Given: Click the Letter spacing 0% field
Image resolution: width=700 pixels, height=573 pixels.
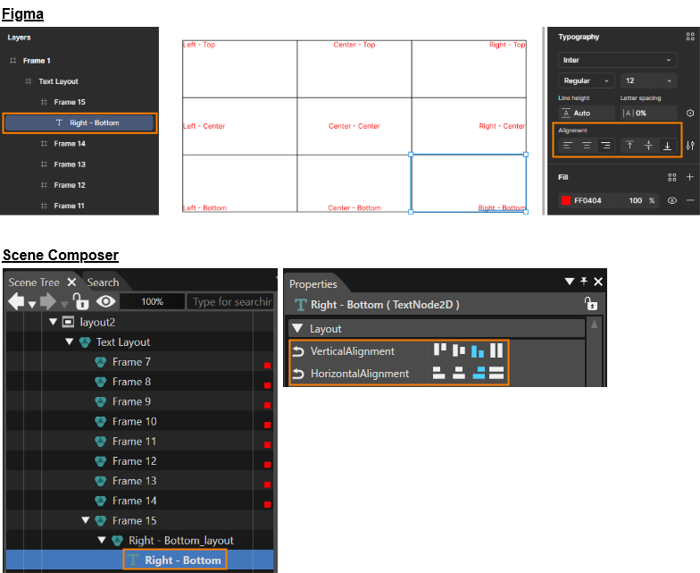Looking at the screenshot, I should (648, 113).
